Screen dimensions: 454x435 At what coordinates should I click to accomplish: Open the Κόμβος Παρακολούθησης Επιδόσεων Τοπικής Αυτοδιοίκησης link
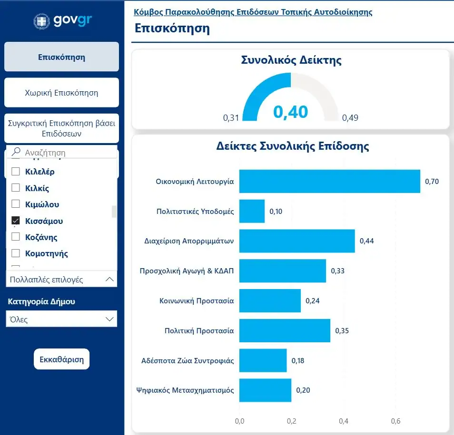(253, 12)
